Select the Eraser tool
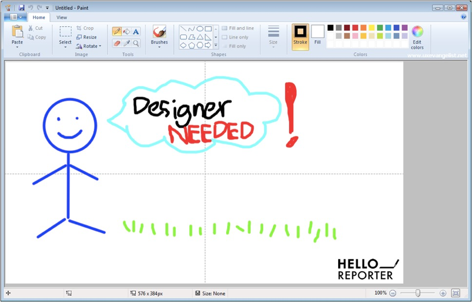 click(117, 43)
